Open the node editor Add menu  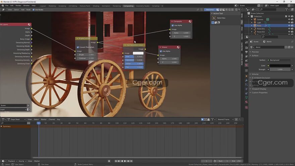[22, 10]
